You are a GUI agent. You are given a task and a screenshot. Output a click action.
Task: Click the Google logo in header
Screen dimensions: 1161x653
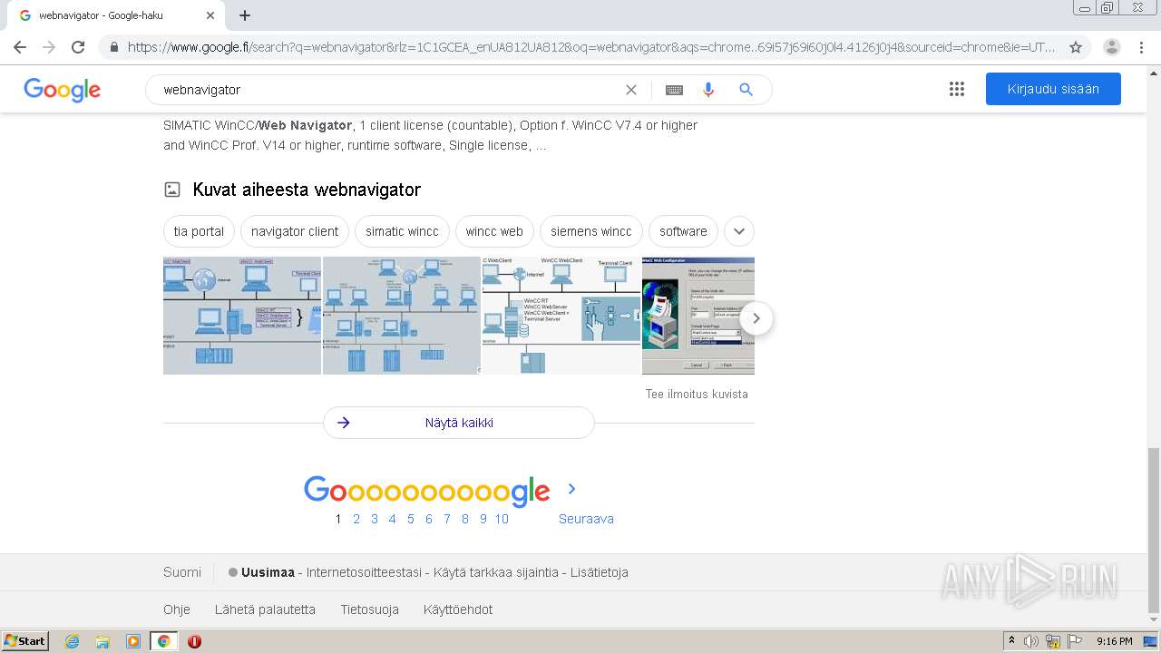pyautogui.click(x=63, y=90)
